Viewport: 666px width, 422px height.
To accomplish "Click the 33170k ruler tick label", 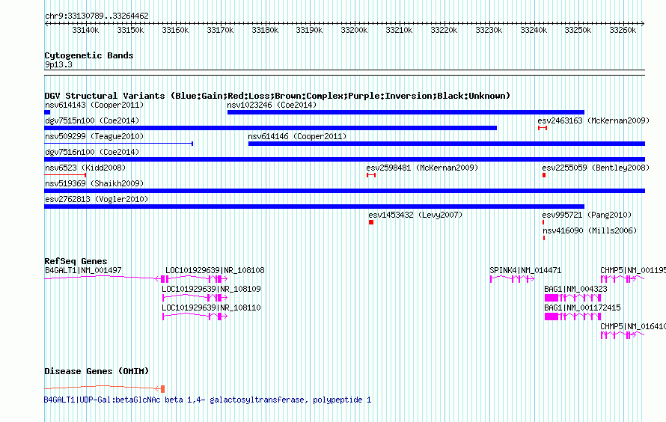I will point(220,30).
